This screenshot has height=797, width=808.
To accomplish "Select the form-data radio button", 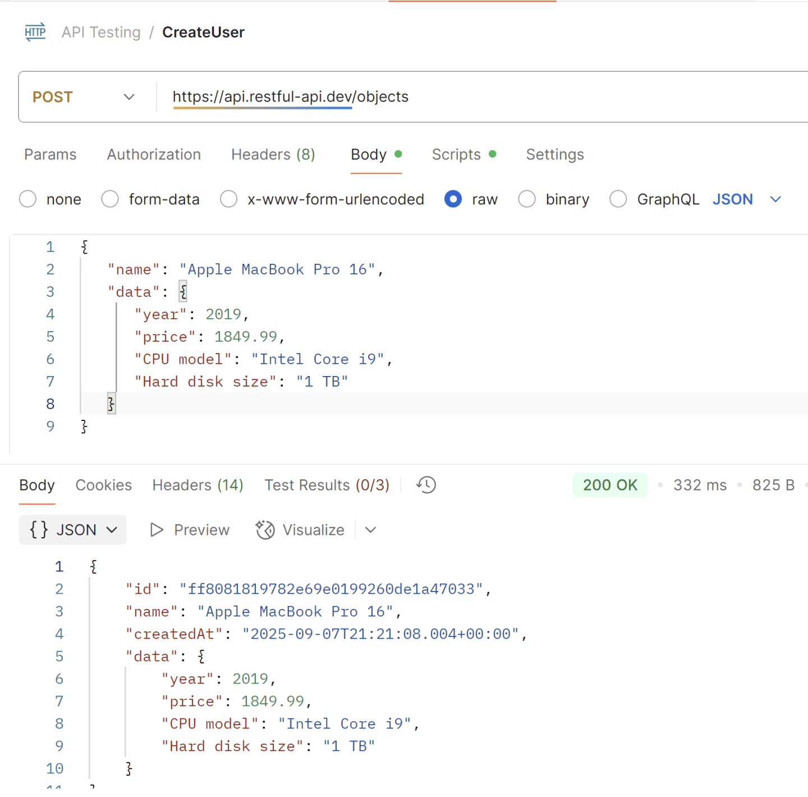I will (110, 199).
